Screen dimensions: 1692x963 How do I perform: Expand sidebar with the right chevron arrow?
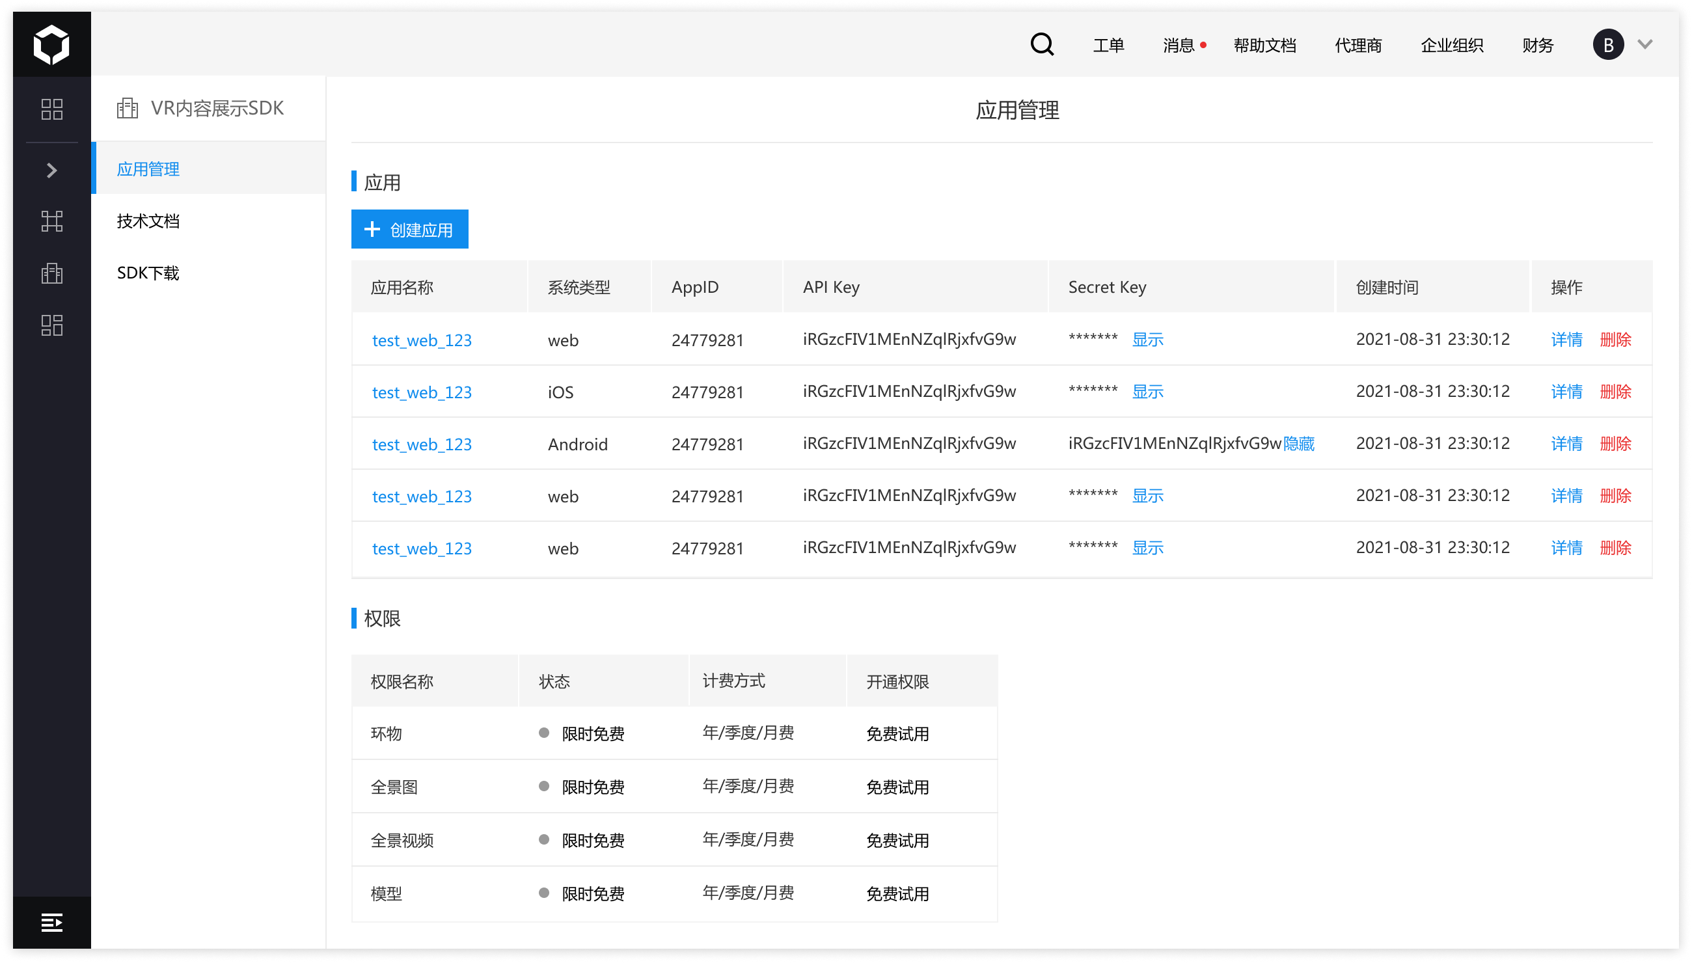point(51,170)
